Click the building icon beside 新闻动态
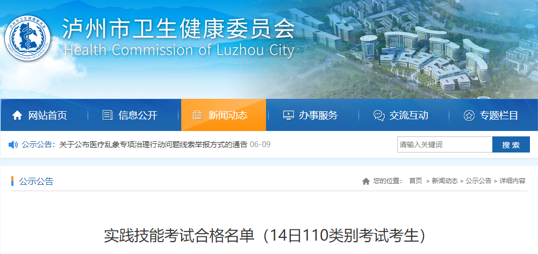 [197, 115]
